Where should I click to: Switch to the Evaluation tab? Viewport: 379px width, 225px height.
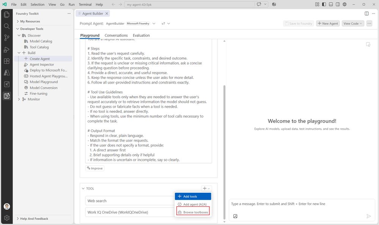[141, 35]
